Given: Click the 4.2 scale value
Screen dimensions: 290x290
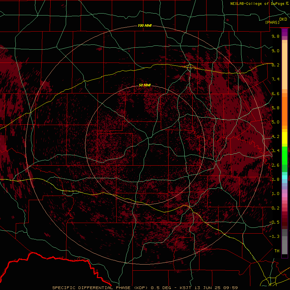Looking at the screenshot, I should click(275, 137).
